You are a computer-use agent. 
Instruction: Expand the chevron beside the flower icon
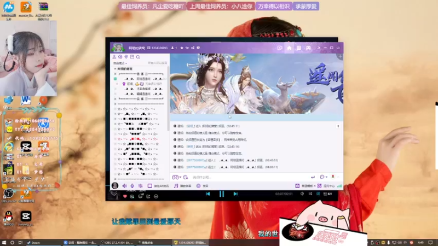click(x=338, y=177)
